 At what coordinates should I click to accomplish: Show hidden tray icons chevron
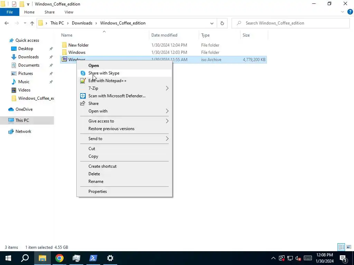(x=273, y=258)
